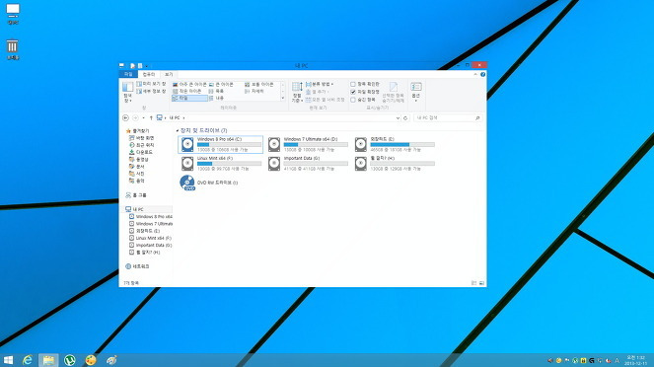Choose Content (내용) layout
This screenshot has height=367, width=654.
[216, 98]
